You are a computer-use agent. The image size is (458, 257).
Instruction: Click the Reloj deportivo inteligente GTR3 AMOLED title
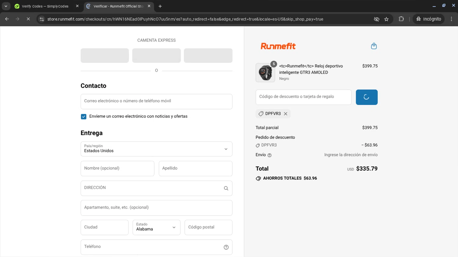311,69
